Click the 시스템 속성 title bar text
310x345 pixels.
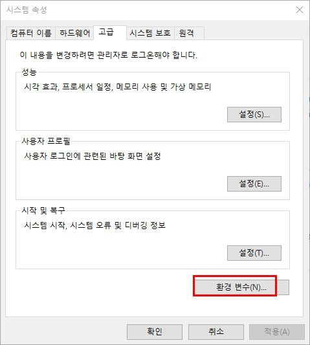click(27, 10)
